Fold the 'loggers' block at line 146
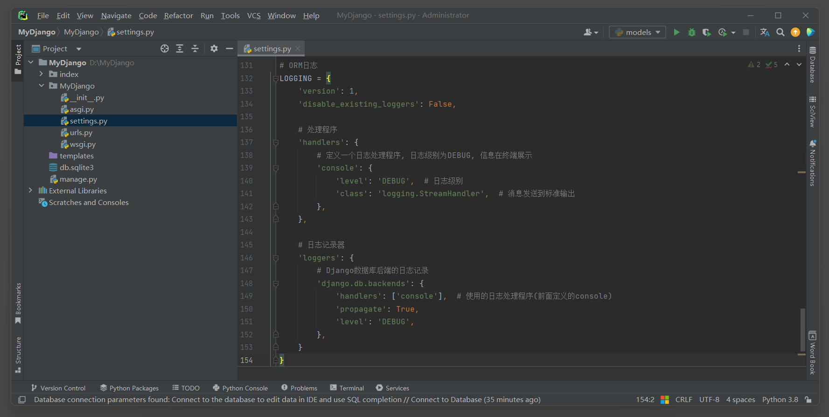The width and height of the screenshot is (829, 417). [x=276, y=258]
